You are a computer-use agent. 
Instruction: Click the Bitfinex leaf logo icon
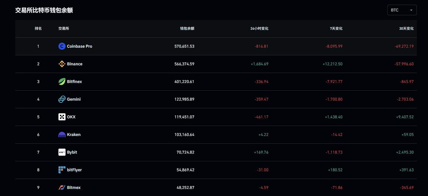pyautogui.click(x=62, y=82)
